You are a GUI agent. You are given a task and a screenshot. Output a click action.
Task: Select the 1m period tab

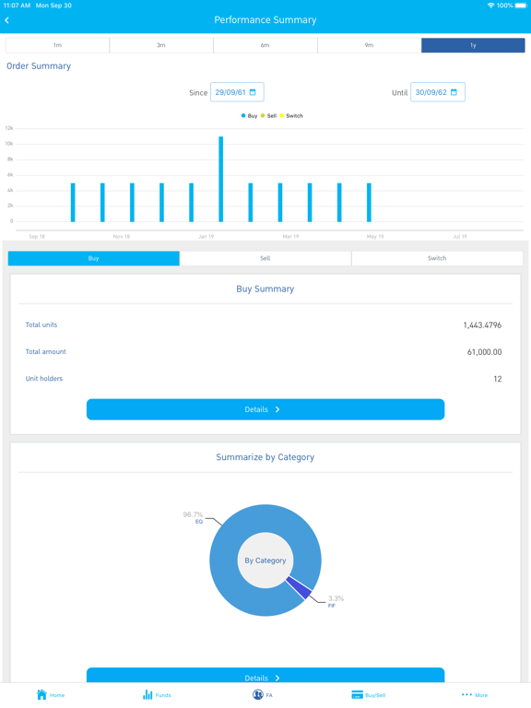click(57, 45)
